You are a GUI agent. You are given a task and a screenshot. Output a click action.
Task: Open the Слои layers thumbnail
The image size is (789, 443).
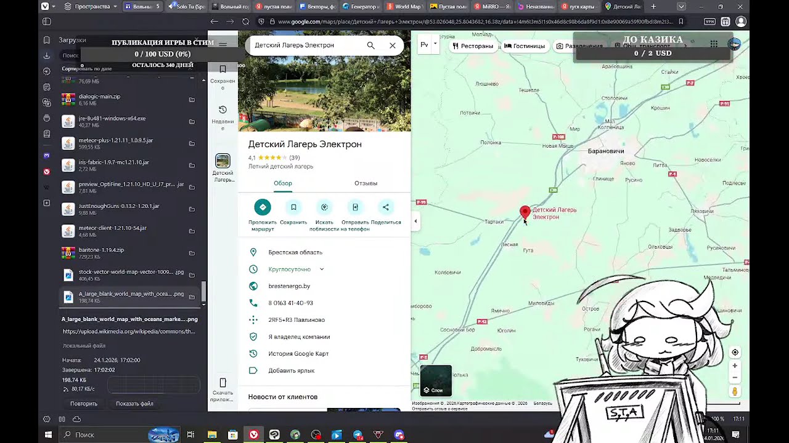click(x=436, y=381)
